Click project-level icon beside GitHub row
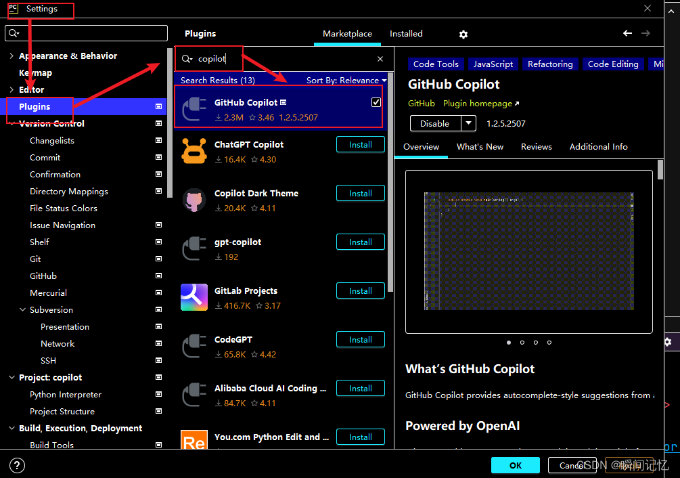 (159, 276)
